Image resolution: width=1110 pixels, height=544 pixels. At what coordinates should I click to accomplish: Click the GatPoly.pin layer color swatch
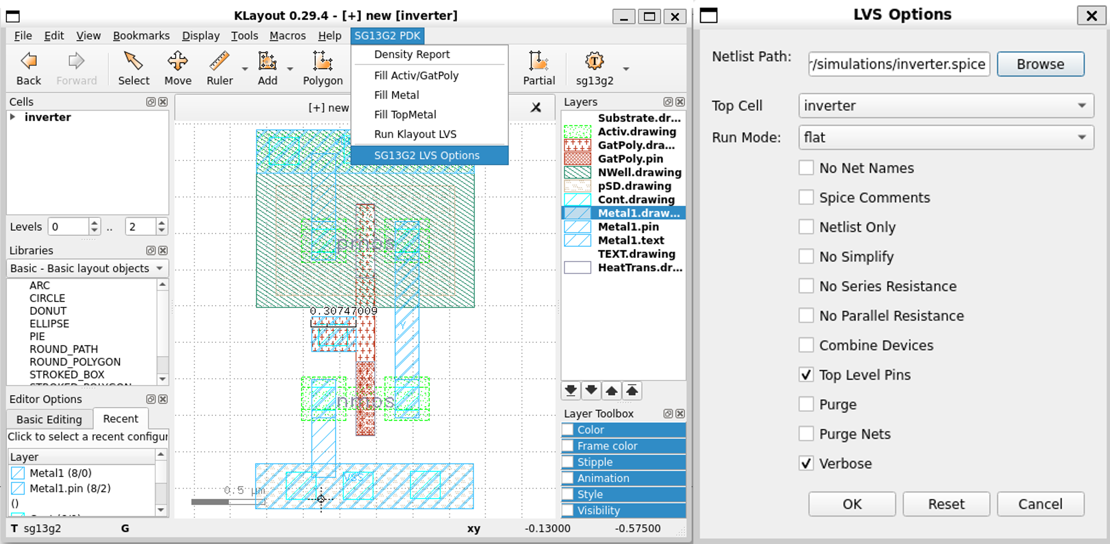point(577,159)
